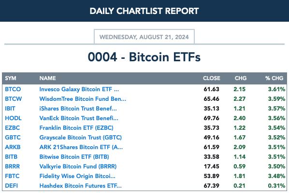Open Bitwise Bitcoin ETF (BITB) link
This screenshot has height=193, width=289.
tap(74, 157)
